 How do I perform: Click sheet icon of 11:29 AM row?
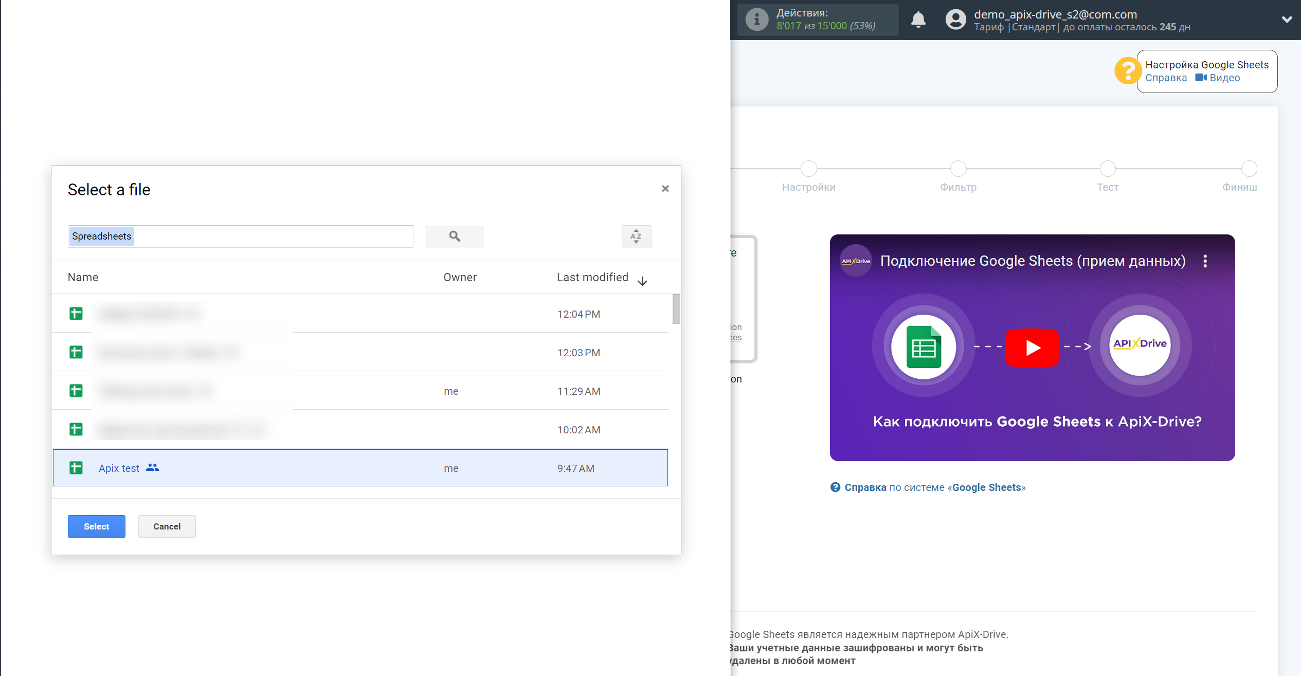(76, 391)
